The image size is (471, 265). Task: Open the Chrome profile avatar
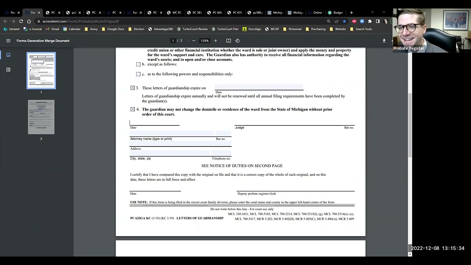[x=386, y=21]
